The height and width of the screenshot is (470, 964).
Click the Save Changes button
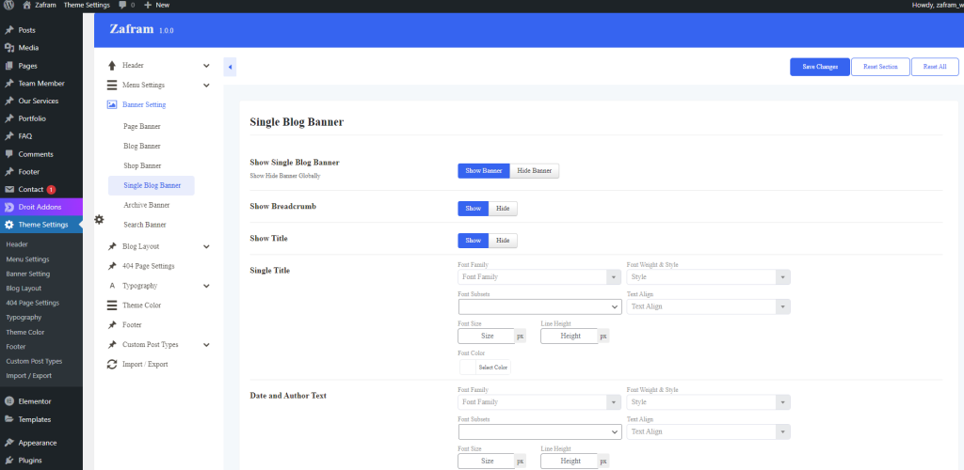[x=819, y=67]
